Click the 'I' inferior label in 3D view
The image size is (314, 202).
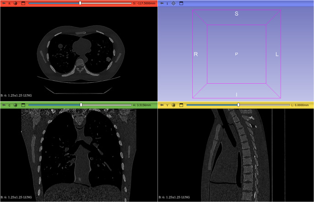[237, 95]
